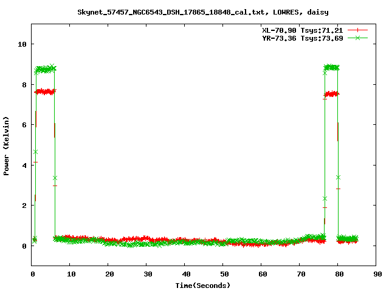Click the x-axis tick label 80

click(x=339, y=274)
